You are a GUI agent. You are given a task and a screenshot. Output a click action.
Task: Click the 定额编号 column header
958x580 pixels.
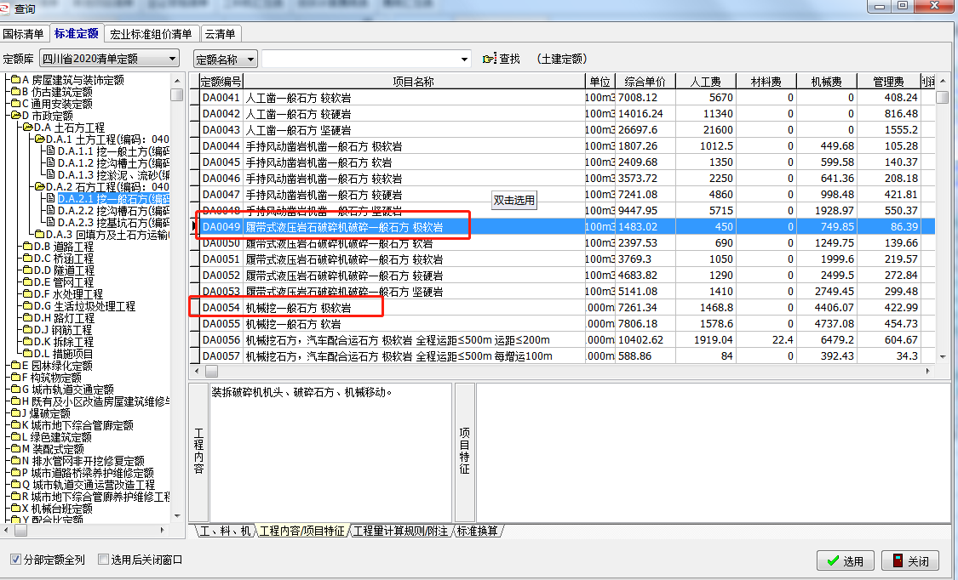coord(221,81)
